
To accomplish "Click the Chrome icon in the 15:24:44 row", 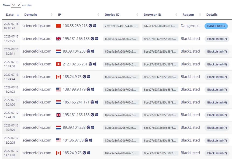I will pos(84,77).
